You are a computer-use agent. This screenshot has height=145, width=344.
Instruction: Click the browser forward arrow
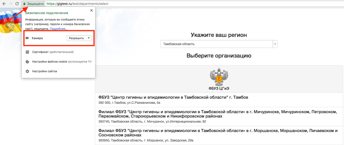[11, 4]
